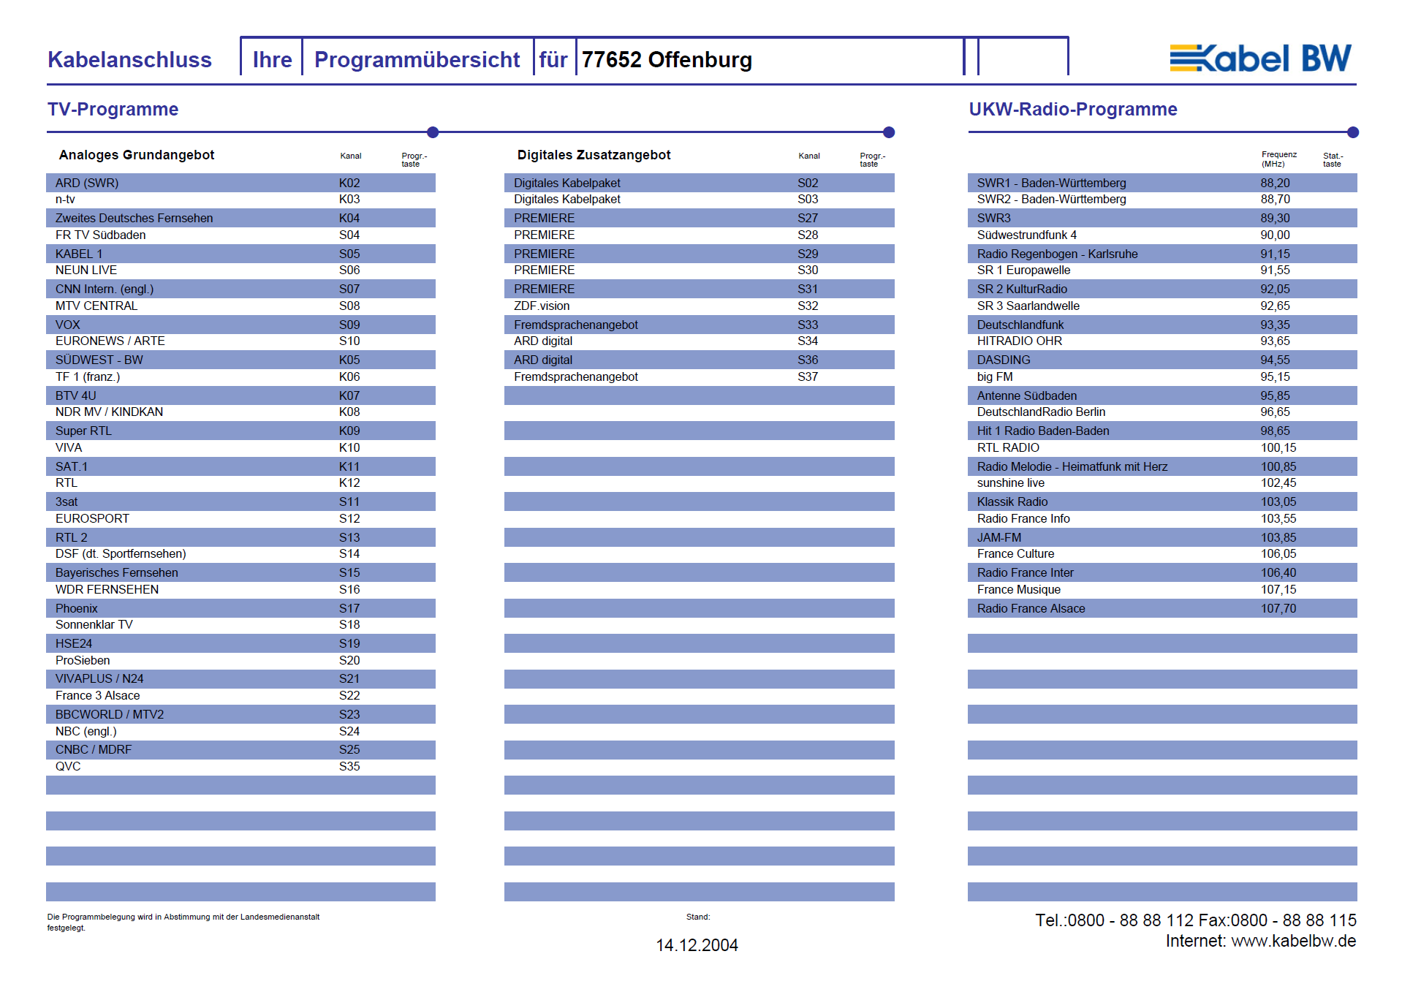Click France Musique entry

[1162, 590]
